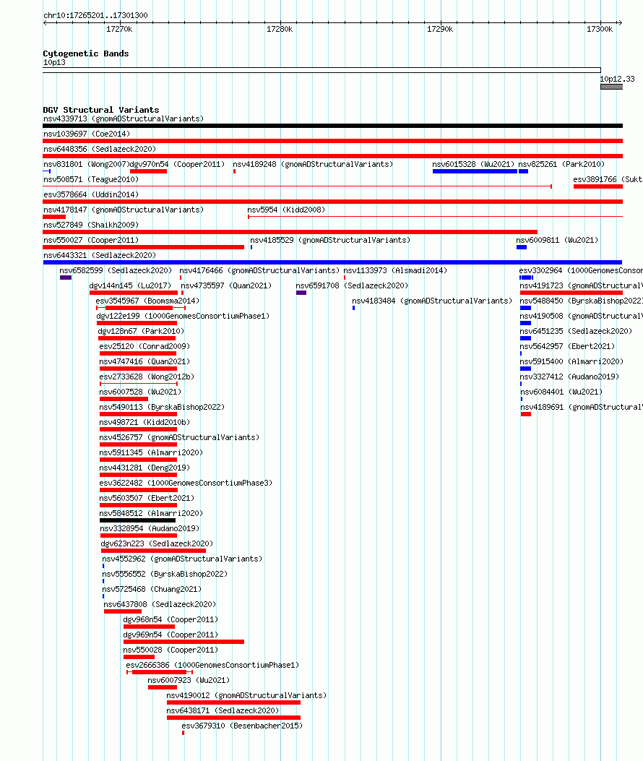Open nsv5954 (Kidd2008) variant label
Image resolution: width=643 pixels, height=761 pixels.
point(286,210)
